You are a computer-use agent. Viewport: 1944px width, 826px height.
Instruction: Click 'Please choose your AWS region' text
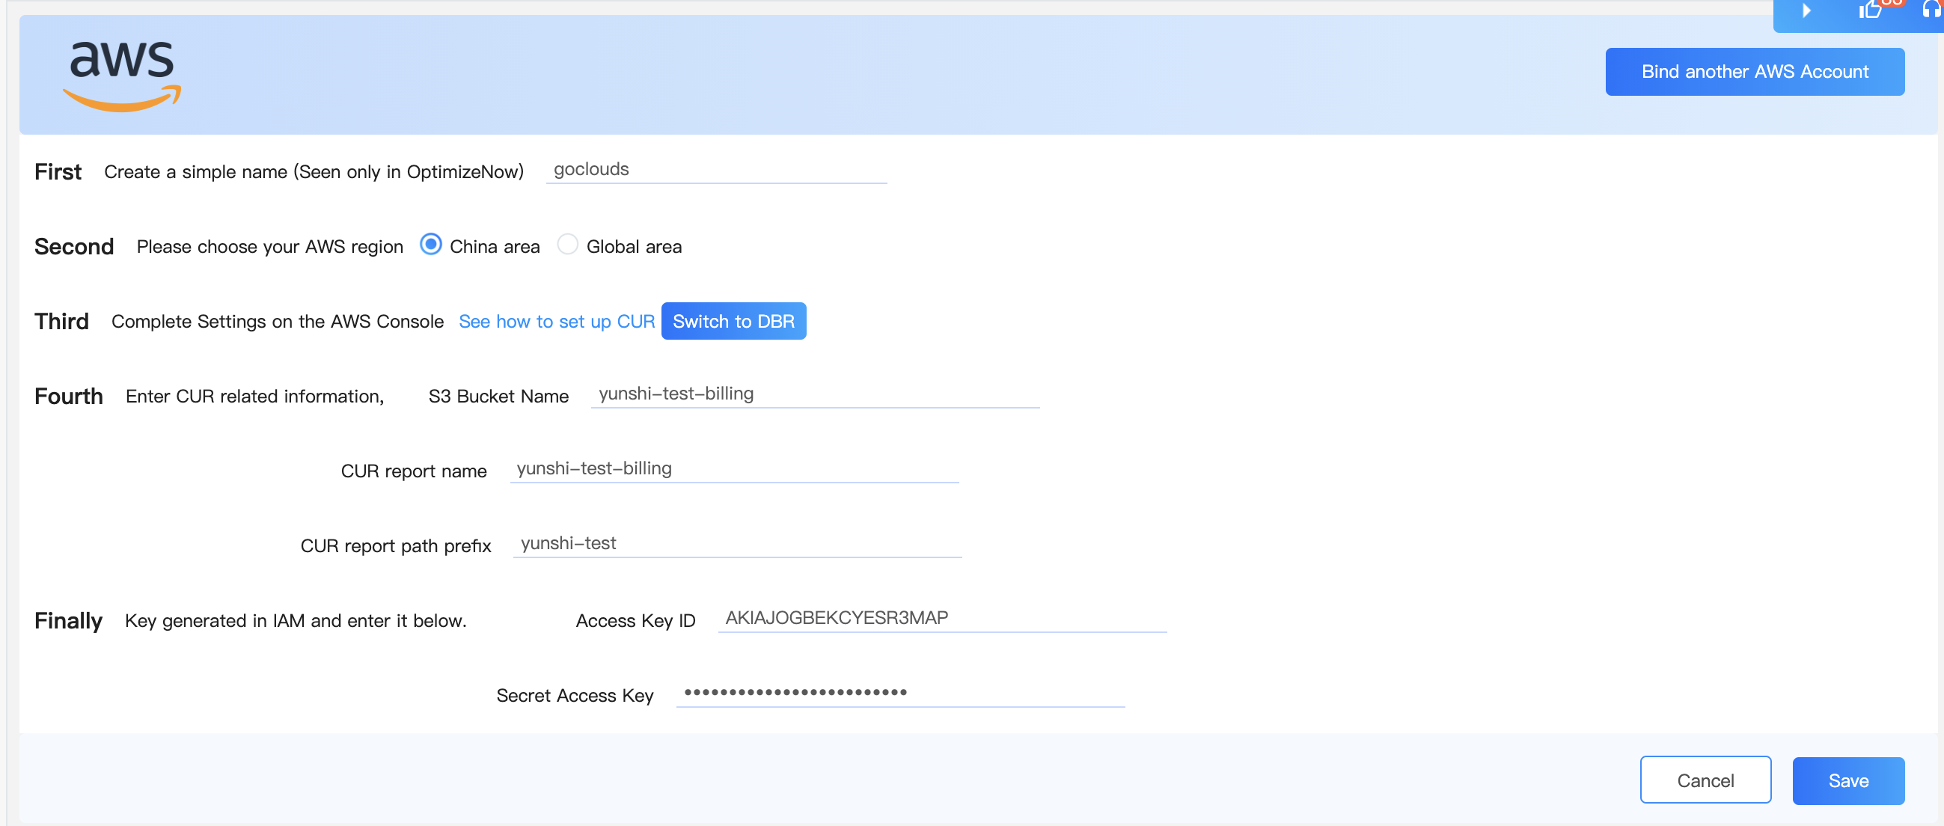pos(269,247)
